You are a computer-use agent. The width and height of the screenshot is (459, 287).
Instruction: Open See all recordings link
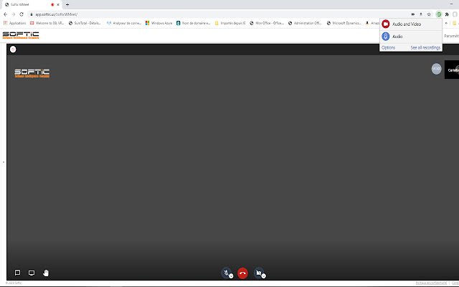pyautogui.click(x=425, y=47)
